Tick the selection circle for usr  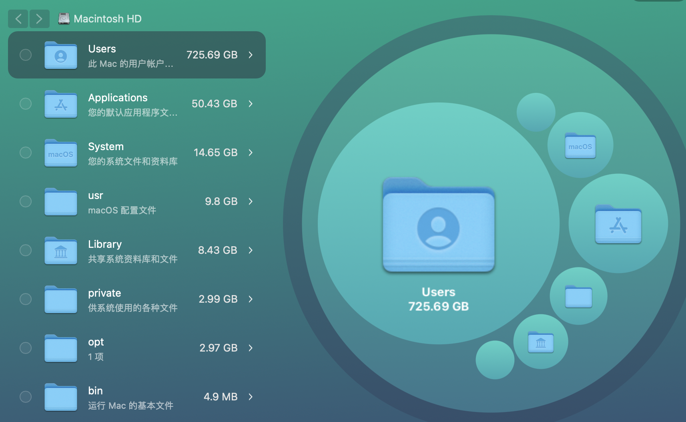pyautogui.click(x=26, y=201)
